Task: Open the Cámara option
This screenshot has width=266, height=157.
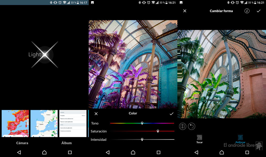Action: pyautogui.click(x=22, y=143)
